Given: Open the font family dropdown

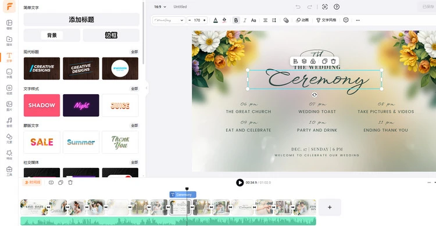Looking at the screenshot, I should click(169, 20).
